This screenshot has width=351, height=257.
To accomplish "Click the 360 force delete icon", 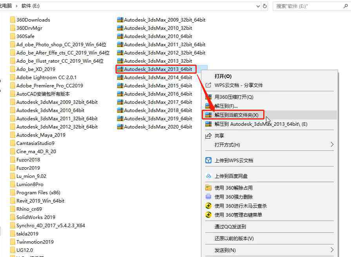I will click(208, 197).
